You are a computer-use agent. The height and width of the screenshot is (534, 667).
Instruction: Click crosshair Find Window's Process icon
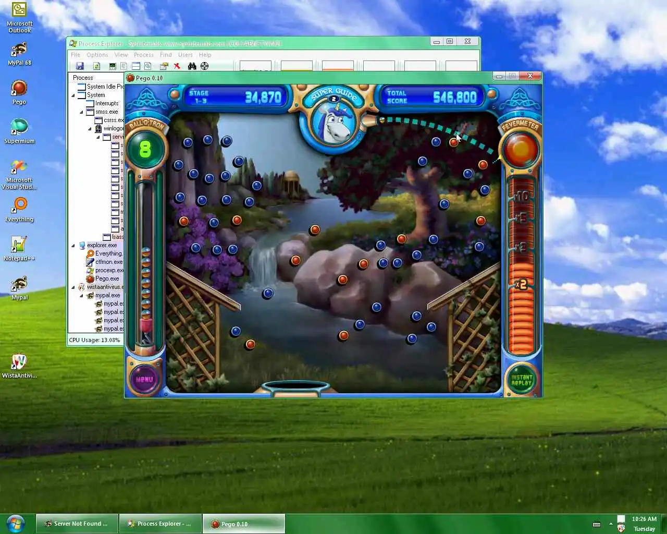point(204,66)
